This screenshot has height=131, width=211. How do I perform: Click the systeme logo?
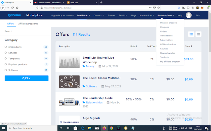tap(14, 15)
